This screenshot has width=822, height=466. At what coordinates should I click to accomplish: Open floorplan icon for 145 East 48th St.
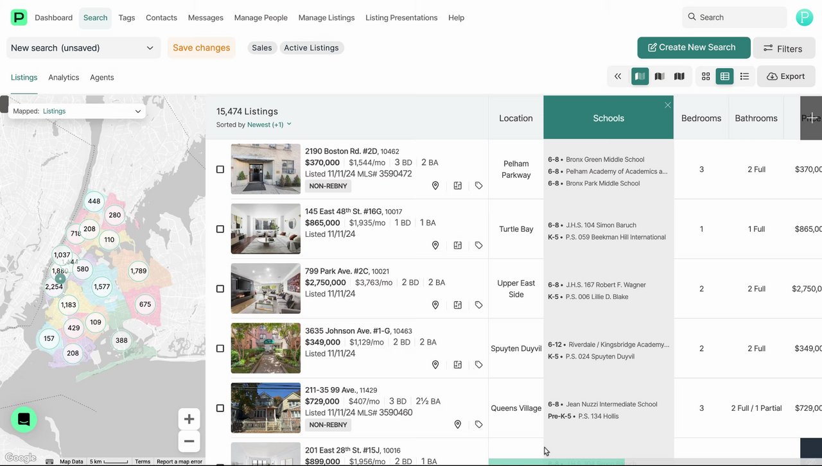coord(458,245)
